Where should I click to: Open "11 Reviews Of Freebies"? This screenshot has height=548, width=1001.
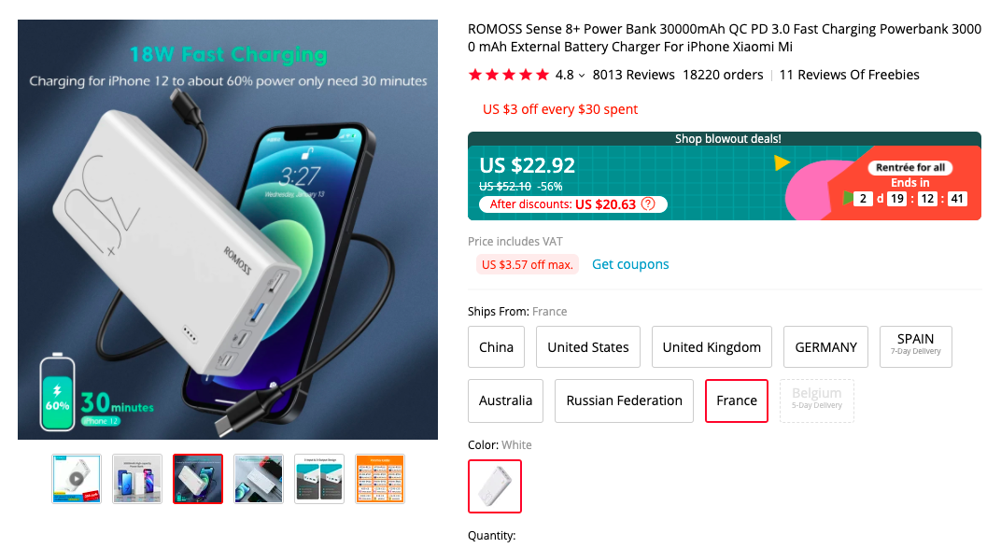(x=849, y=74)
